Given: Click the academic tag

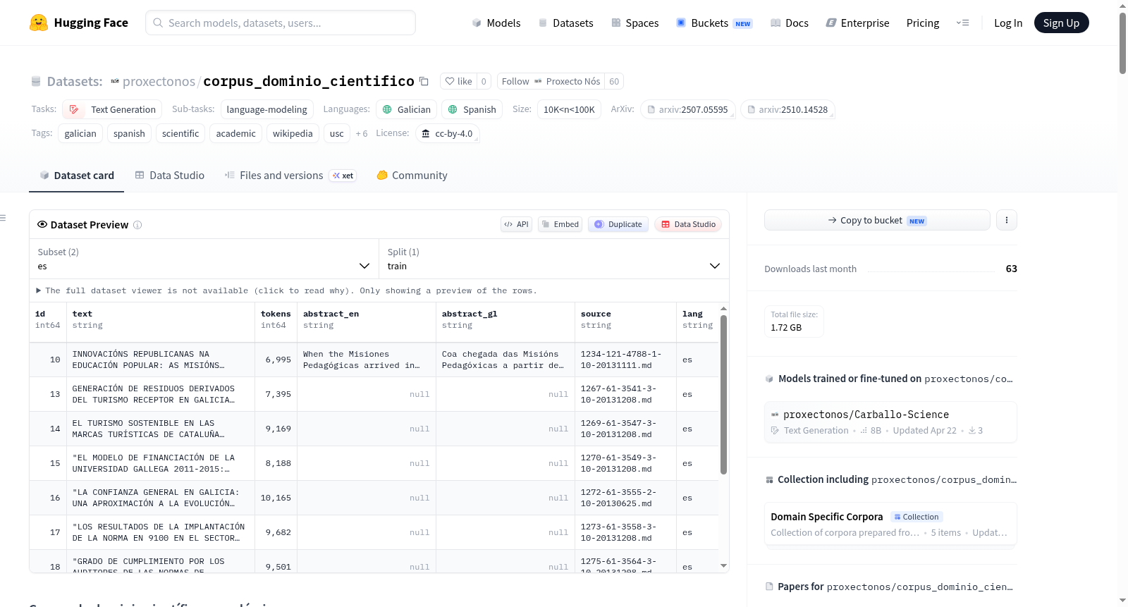Looking at the screenshot, I should pos(235,133).
